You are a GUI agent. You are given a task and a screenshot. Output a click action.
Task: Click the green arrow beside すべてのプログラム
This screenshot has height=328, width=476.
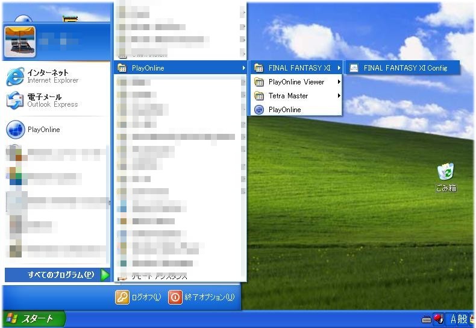105,275
